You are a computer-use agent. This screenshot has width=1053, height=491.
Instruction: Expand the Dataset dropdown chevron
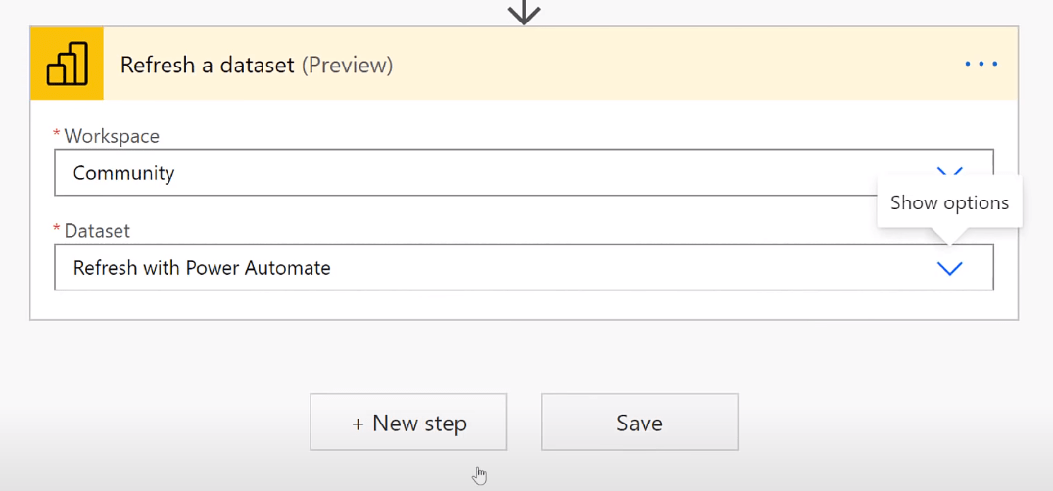(949, 268)
